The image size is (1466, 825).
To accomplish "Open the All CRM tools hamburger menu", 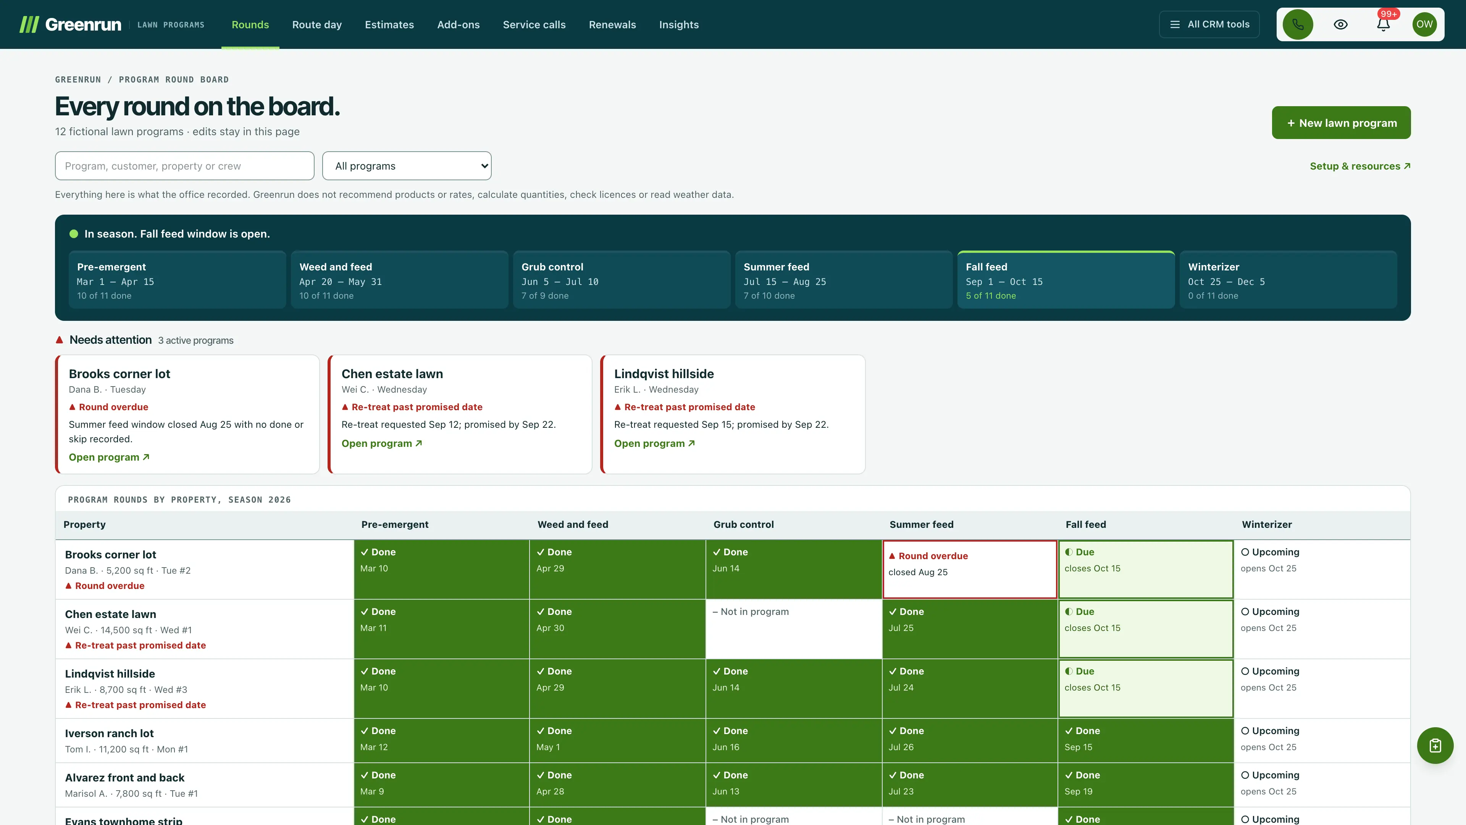I will pos(1209,24).
